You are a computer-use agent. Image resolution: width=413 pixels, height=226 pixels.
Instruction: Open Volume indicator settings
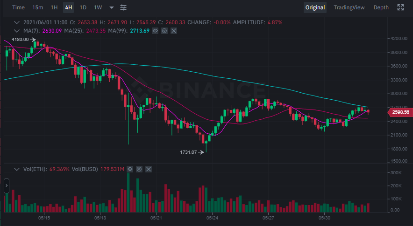[x=139, y=169]
